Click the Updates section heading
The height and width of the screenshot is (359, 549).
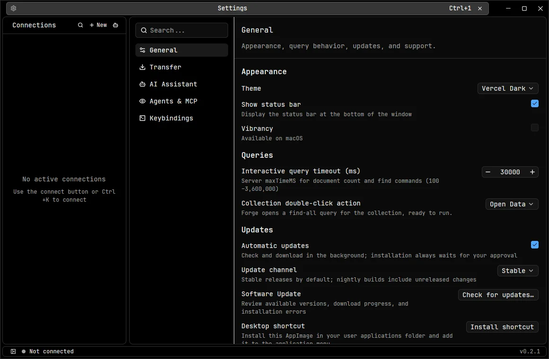[257, 230]
